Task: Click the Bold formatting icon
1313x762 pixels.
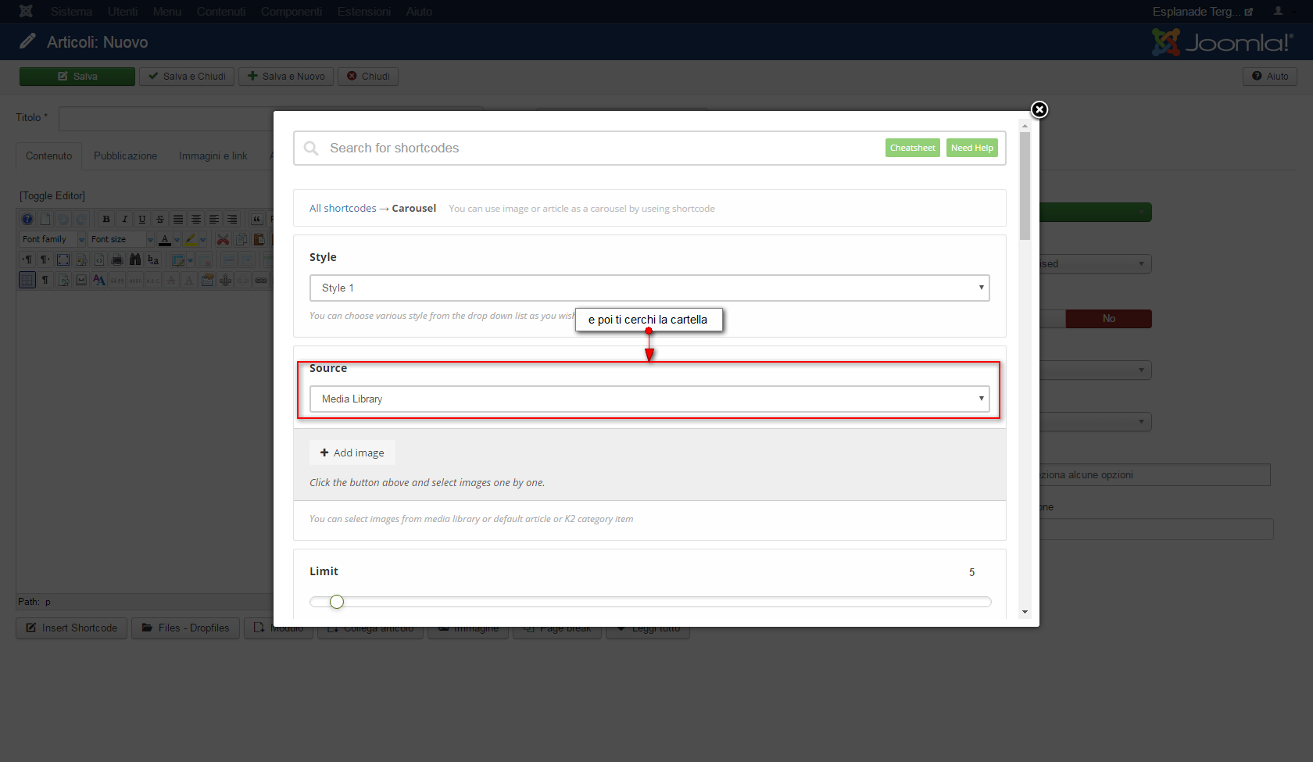Action: coord(106,219)
